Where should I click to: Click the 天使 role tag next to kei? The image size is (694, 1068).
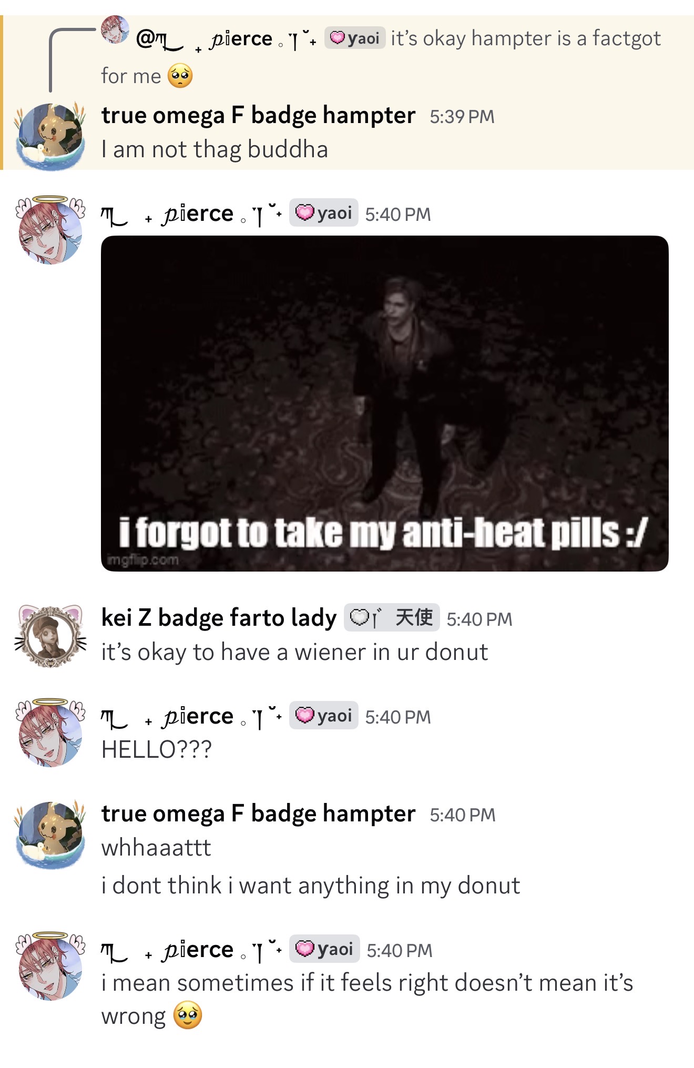pyautogui.click(x=392, y=617)
